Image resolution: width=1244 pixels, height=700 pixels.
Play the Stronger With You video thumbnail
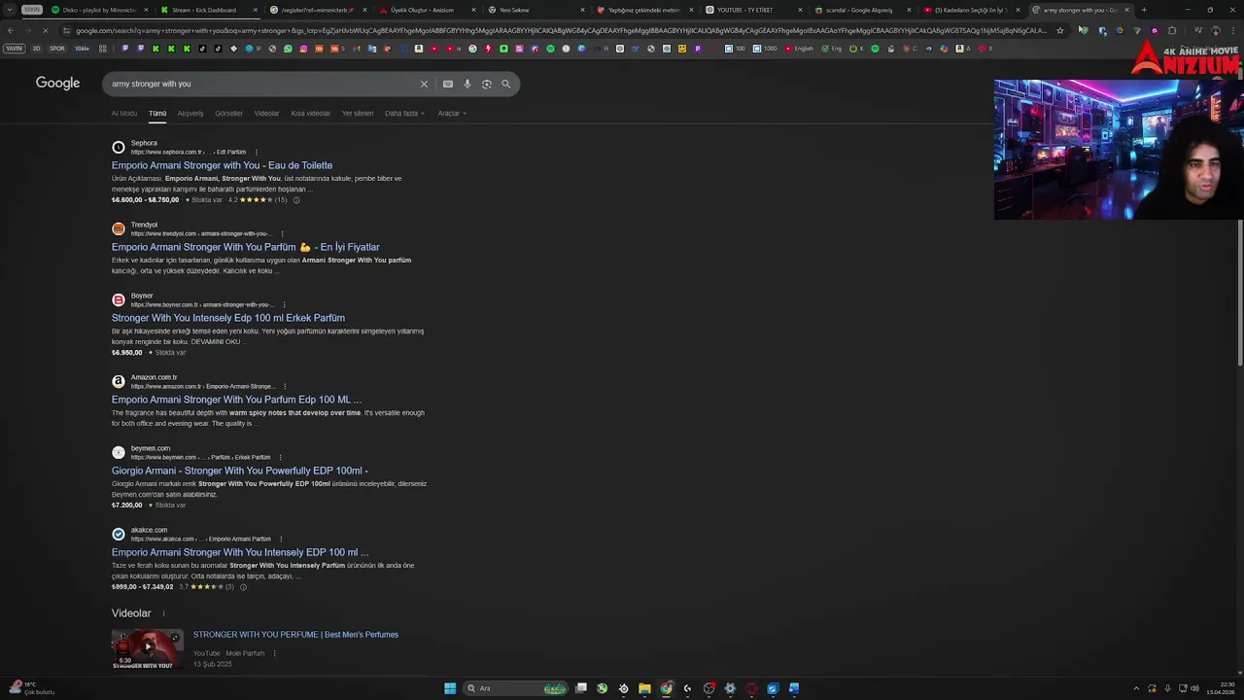click(x=148, y=648)
